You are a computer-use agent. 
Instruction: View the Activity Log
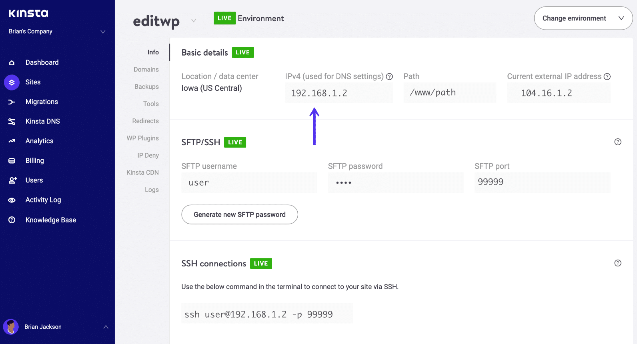click(43, 200)
